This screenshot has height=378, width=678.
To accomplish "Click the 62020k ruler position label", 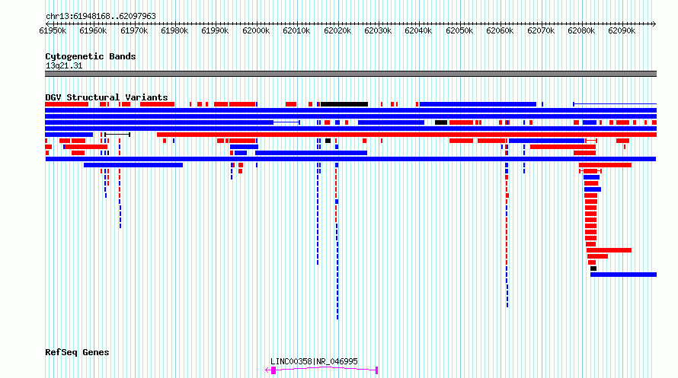I will tap(337, 31).
